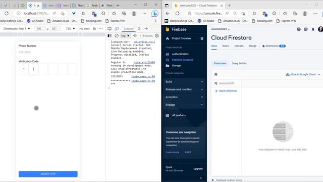Image resolution: width=323 pixels, height=182 pixels.
Task: Click Firestore home root icon
Action: [x=216, y=74]
